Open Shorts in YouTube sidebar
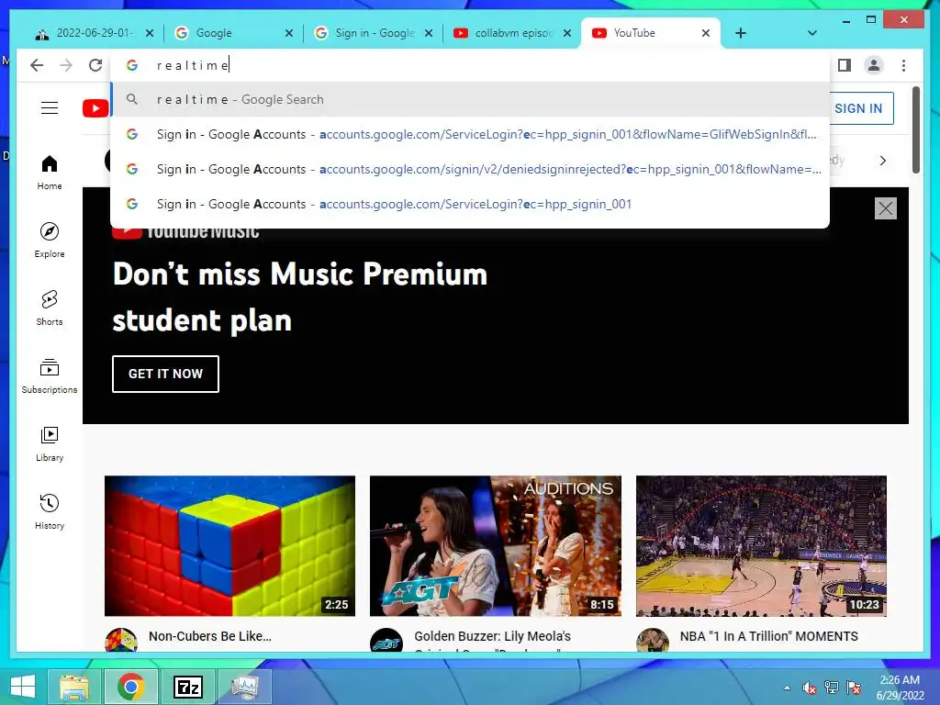This screenshot has width=940, height=705. (x=50, y=308)
